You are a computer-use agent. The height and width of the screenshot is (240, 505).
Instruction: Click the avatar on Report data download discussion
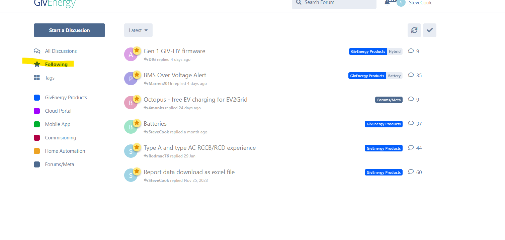point(131,175)
